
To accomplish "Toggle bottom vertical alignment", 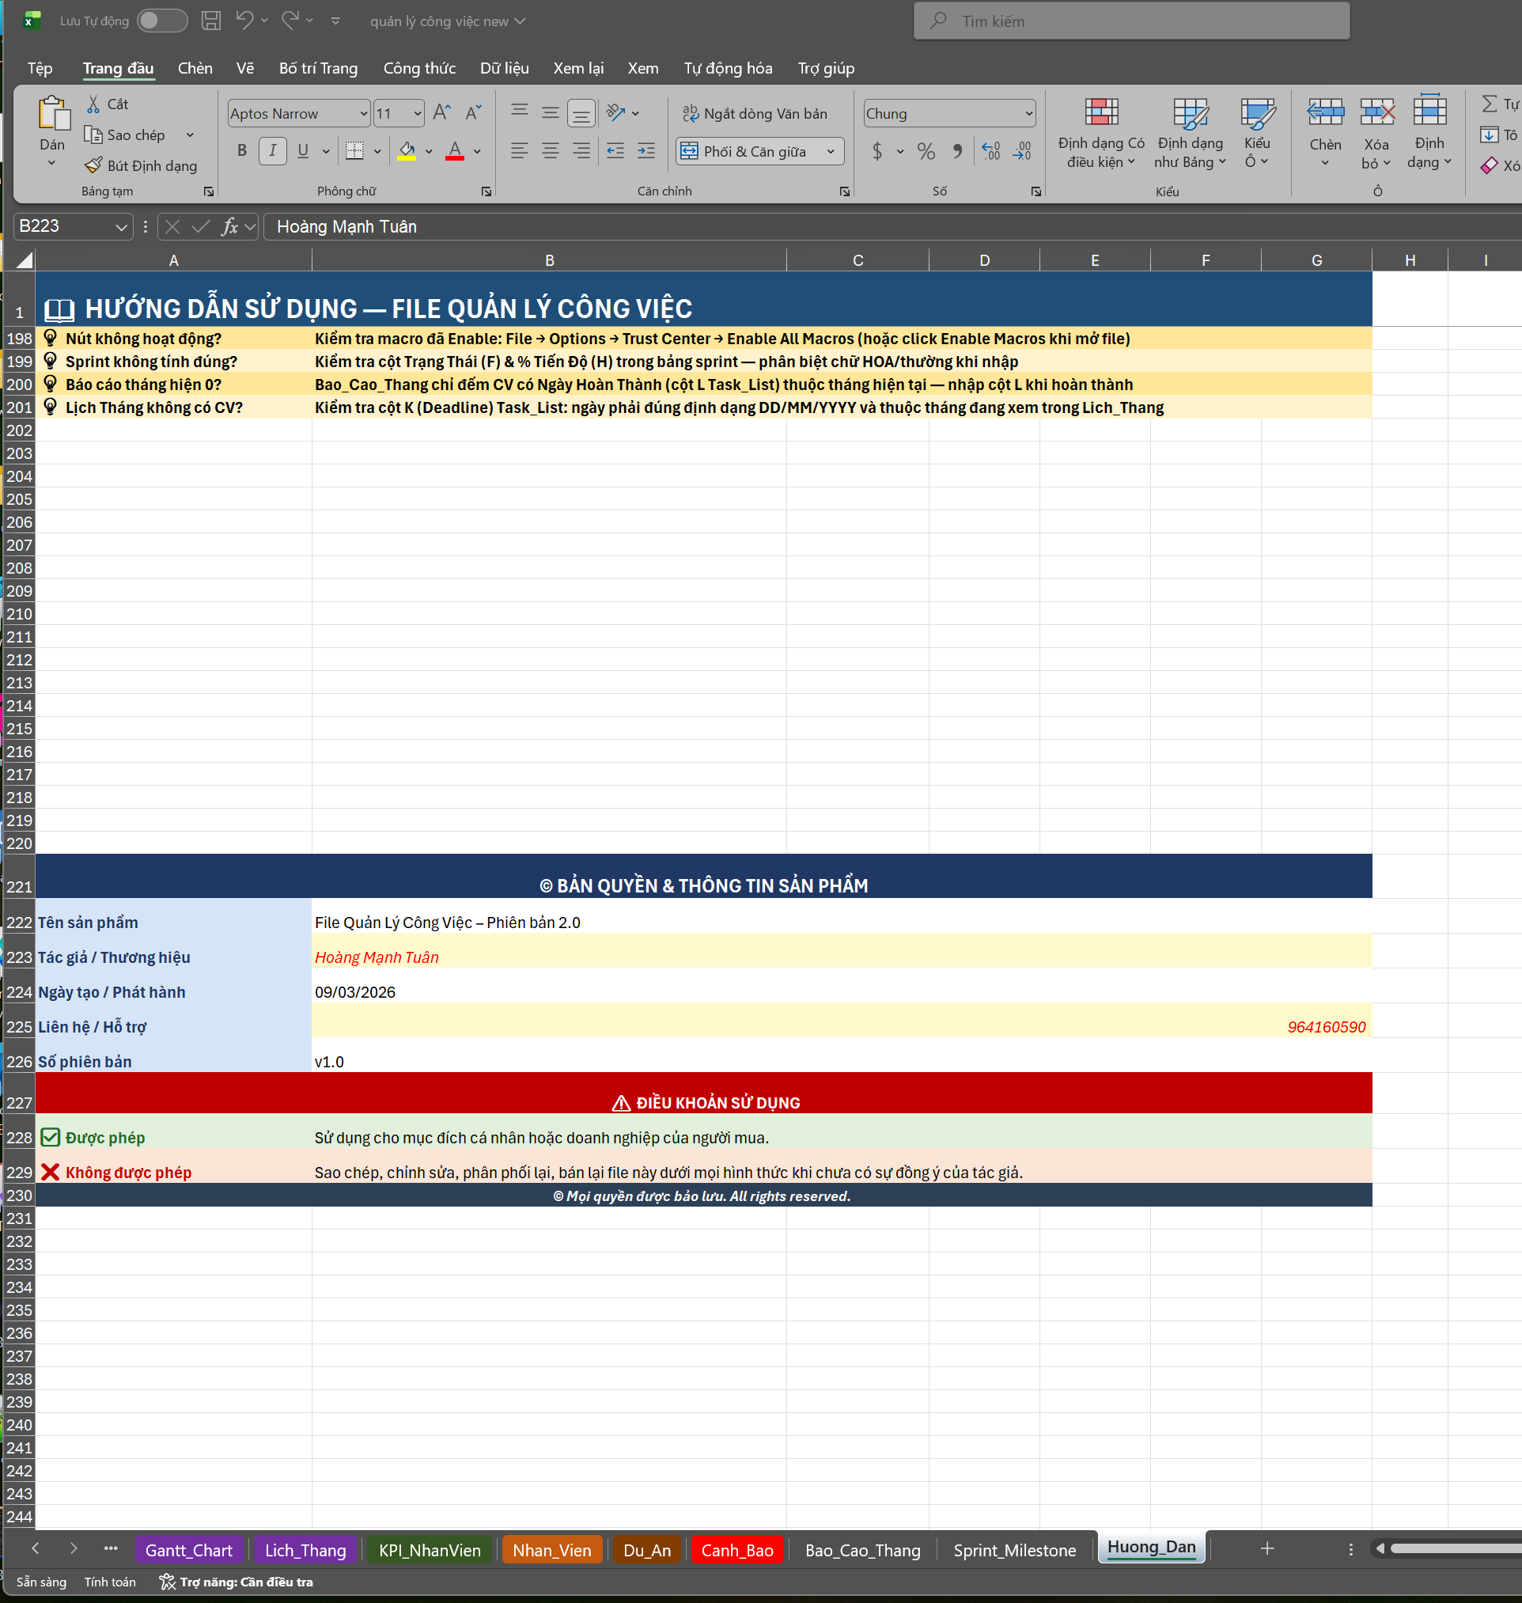I will 581,114.
